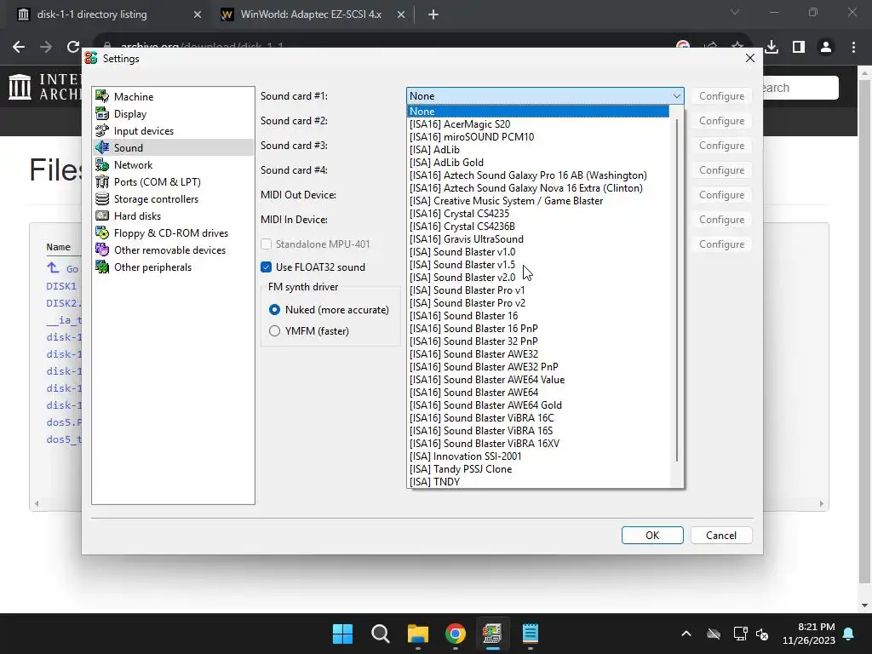Select [ISA] Innovation SSI-2001 entry

538,456
